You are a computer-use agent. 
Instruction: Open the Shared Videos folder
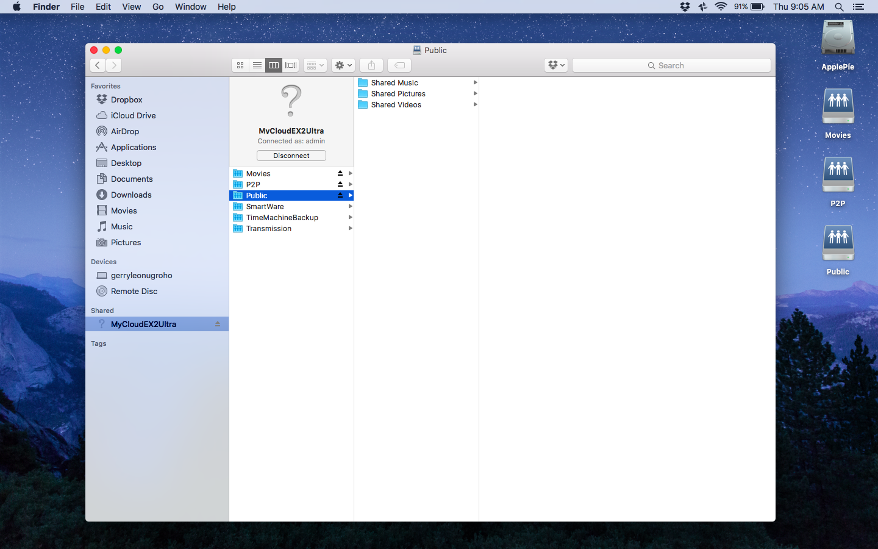click(416, 104)
